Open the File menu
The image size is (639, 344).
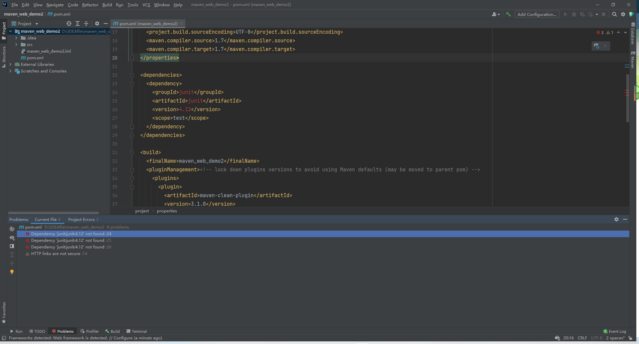pyautogui.click(x=15, y=5)
